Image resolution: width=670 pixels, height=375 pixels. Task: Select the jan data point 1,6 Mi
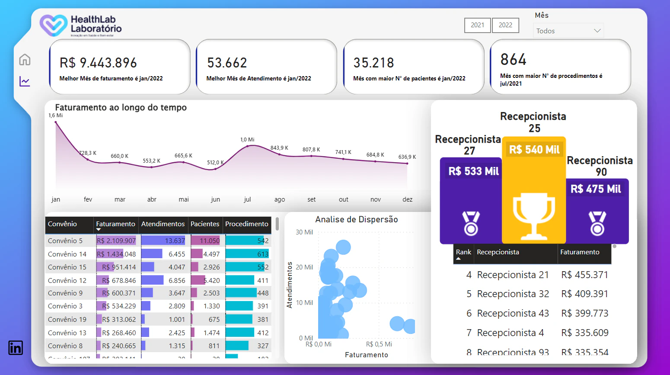[56, 122]
